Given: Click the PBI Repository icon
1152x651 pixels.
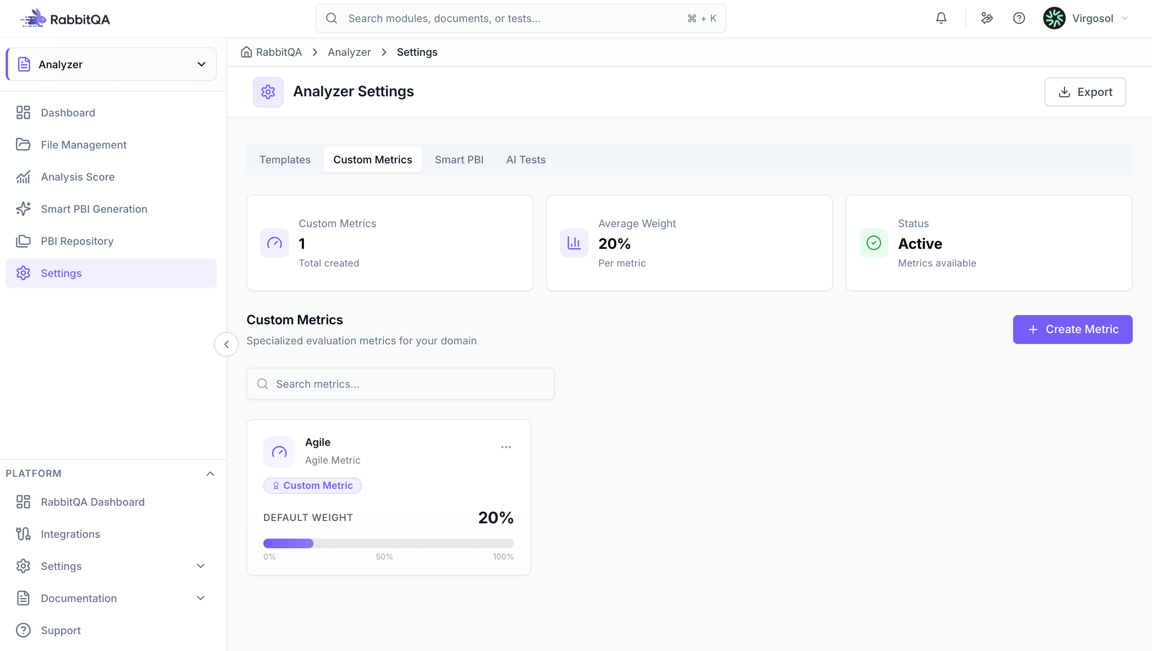Looking at the screenshot, I should (23, 241).
